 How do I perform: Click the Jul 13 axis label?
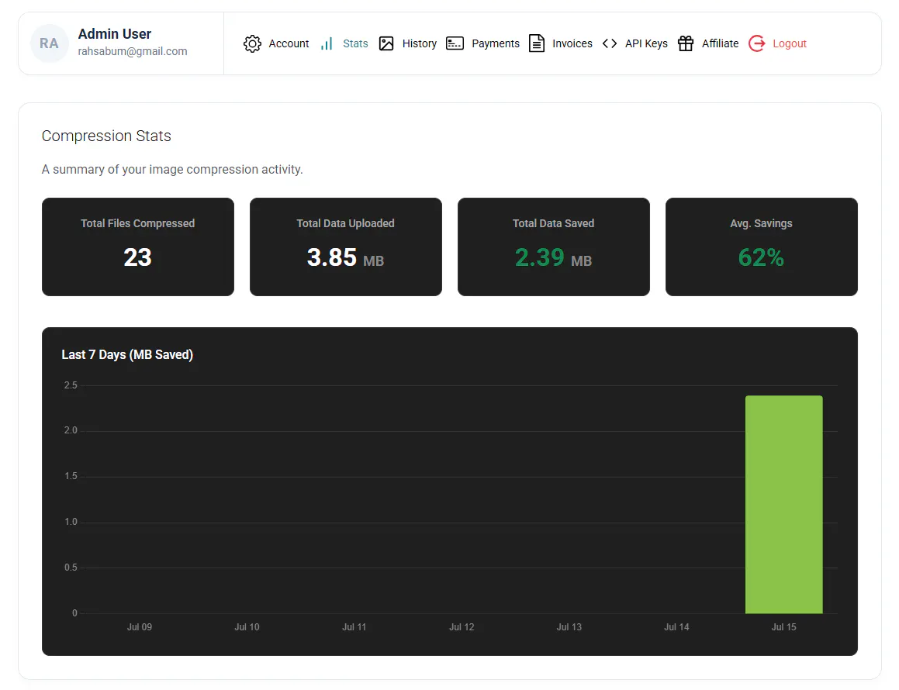[569, 627]
